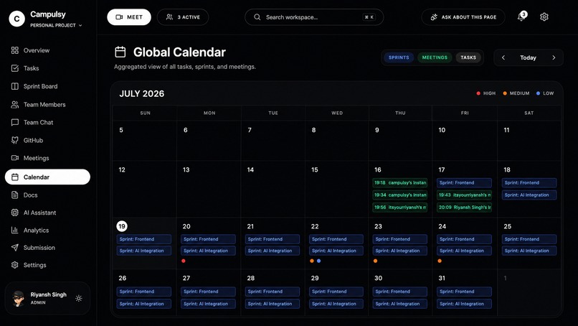Viewport: 578px width, 326px height.
Task: Open Sprint: Frontend event on July 21
Action: click(x=273, y=239)
